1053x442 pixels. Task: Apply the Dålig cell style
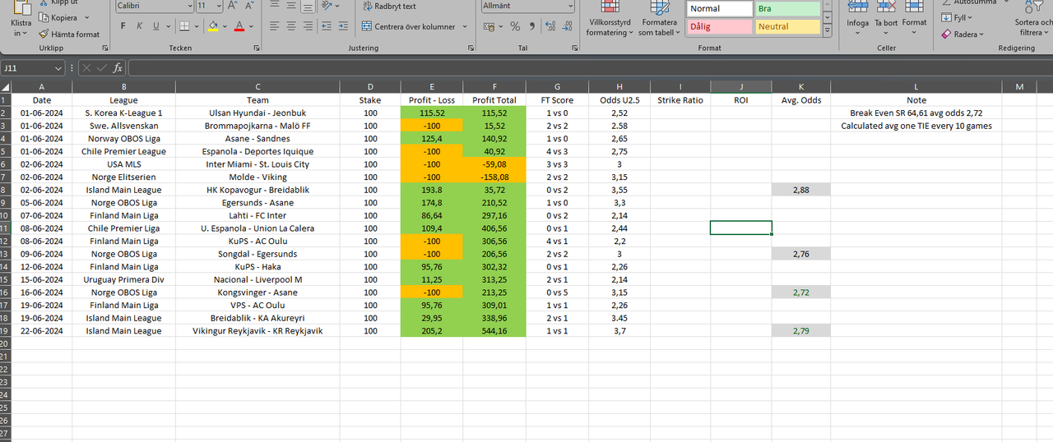(x=720, y=27)
